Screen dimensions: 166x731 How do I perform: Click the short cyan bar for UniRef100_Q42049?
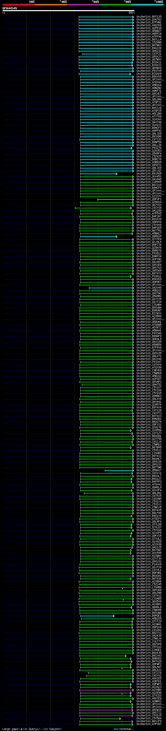pyautogui.click(x=112, y=288)
